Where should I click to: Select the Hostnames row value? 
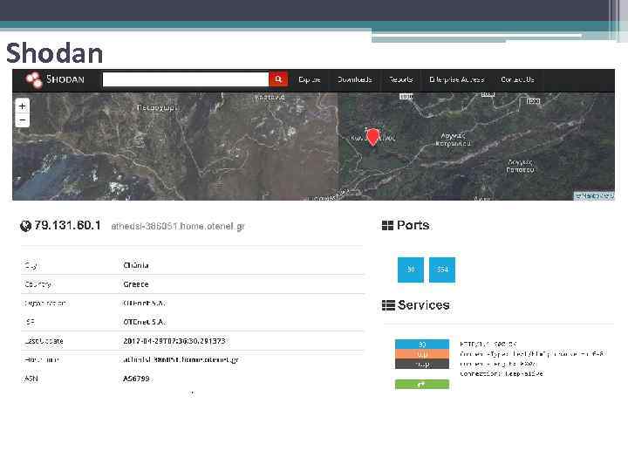pyautogui.click(x=181, y=359)
